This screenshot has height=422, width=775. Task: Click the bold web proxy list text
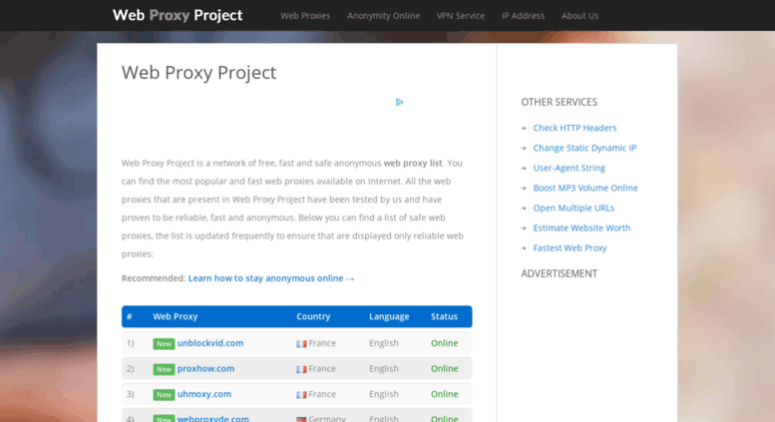[x=413, y=163]
